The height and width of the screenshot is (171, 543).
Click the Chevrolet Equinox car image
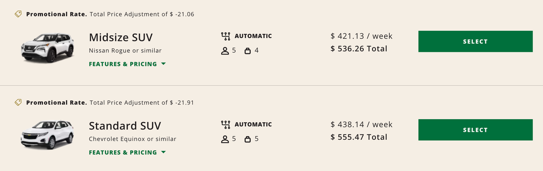click(48, 135)
